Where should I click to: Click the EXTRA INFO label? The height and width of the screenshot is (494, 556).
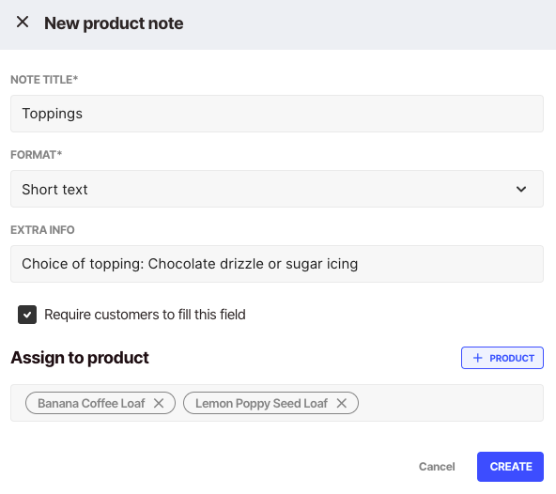[x=42, y=230]
